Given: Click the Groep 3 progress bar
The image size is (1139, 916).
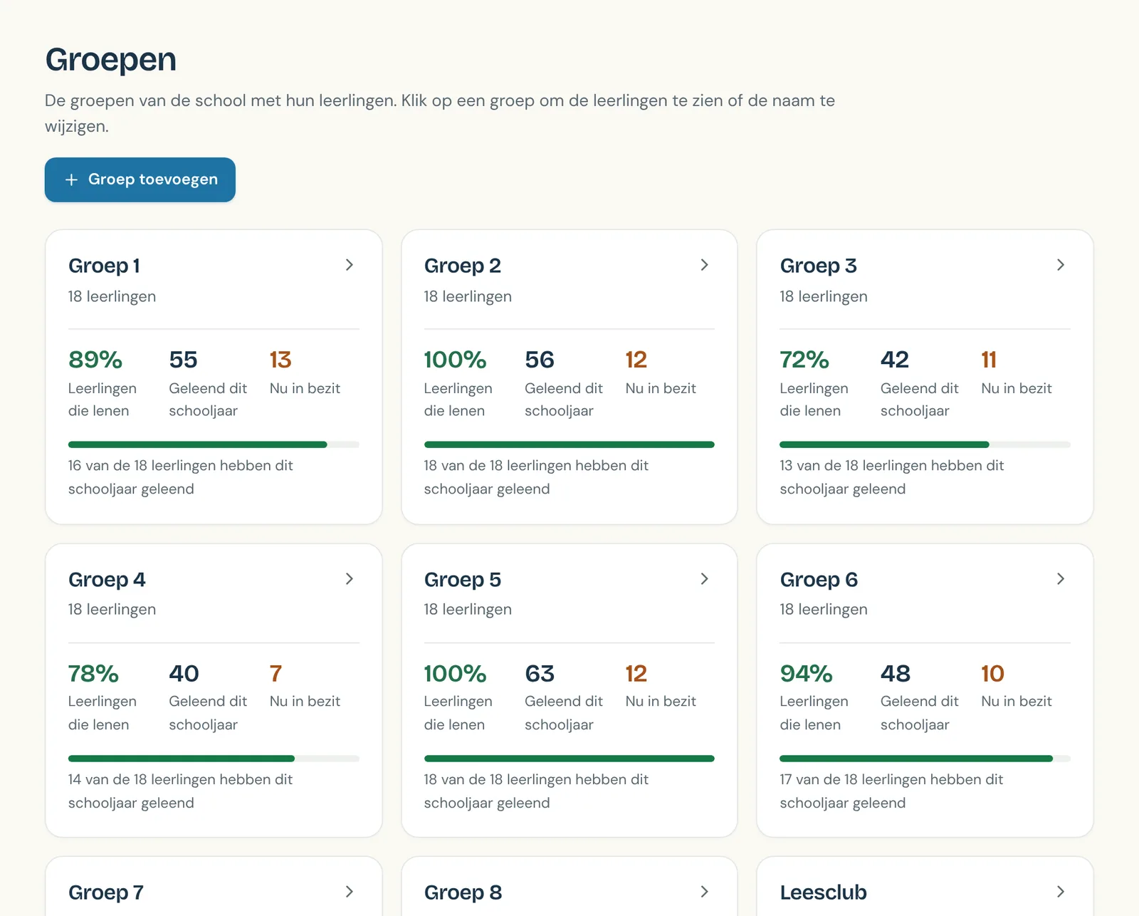Looking at the screenshot, I should 925,444.
